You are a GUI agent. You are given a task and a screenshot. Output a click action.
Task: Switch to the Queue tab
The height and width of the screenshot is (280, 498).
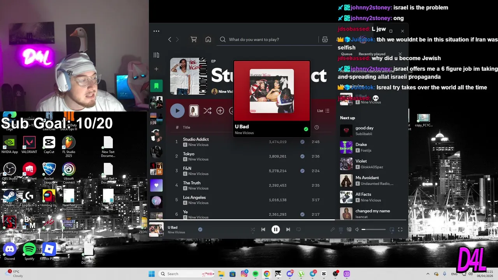click(347, 54)
